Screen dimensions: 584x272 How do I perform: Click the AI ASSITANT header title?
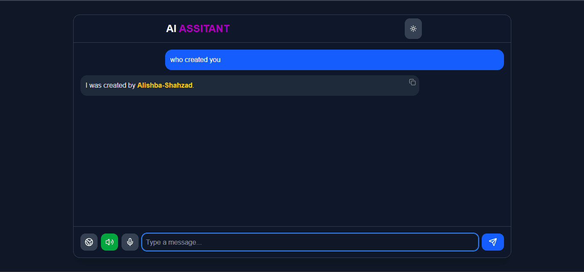point(198,29)
